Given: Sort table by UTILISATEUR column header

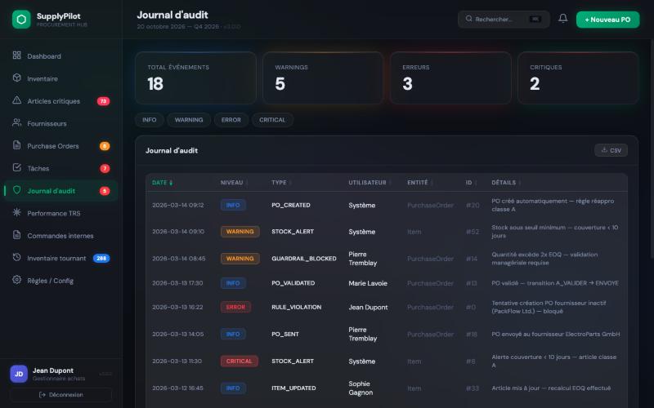Looking at the screenshot, I should coord(370,183).
